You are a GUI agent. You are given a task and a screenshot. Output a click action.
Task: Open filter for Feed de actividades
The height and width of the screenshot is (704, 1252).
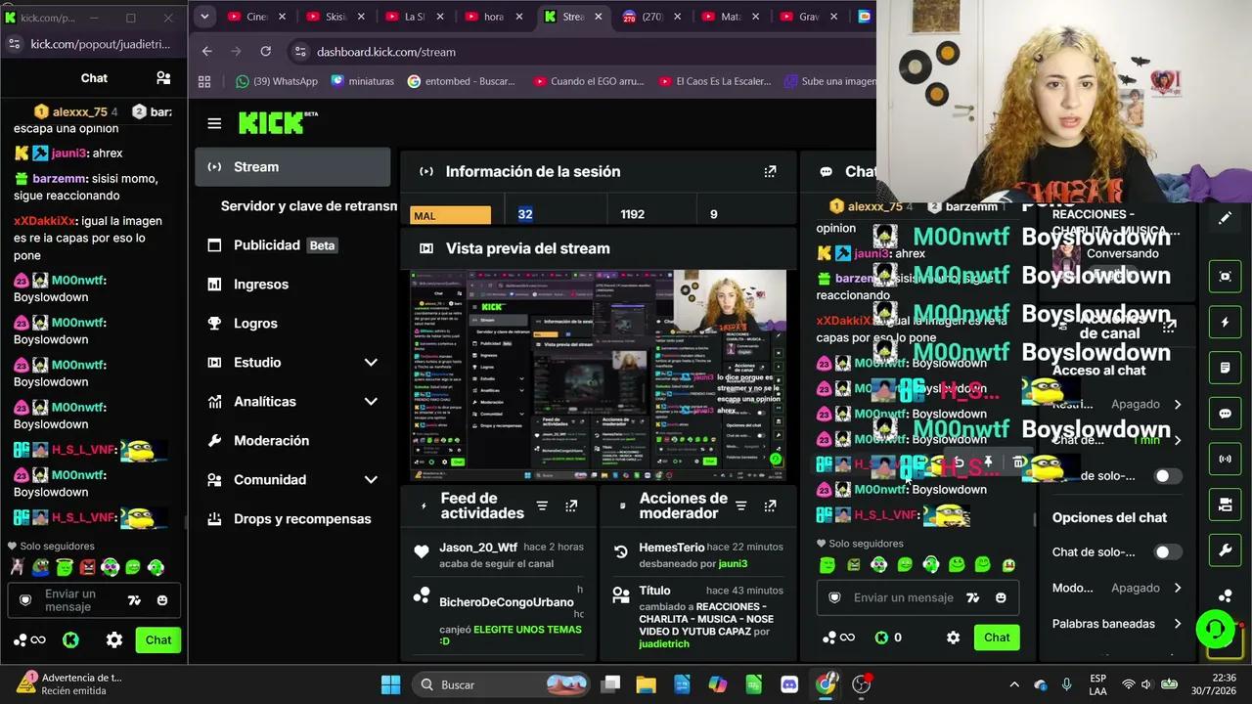click(x=542, y=506)
